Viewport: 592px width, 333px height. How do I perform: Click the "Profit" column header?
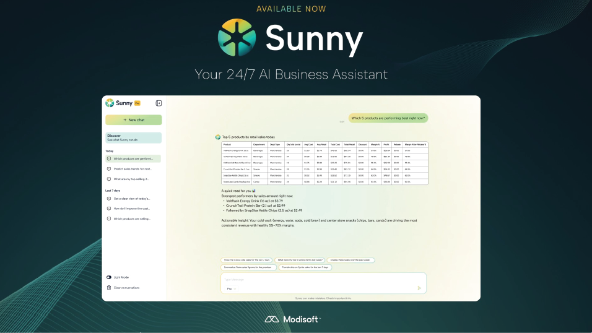click(386, 145)
